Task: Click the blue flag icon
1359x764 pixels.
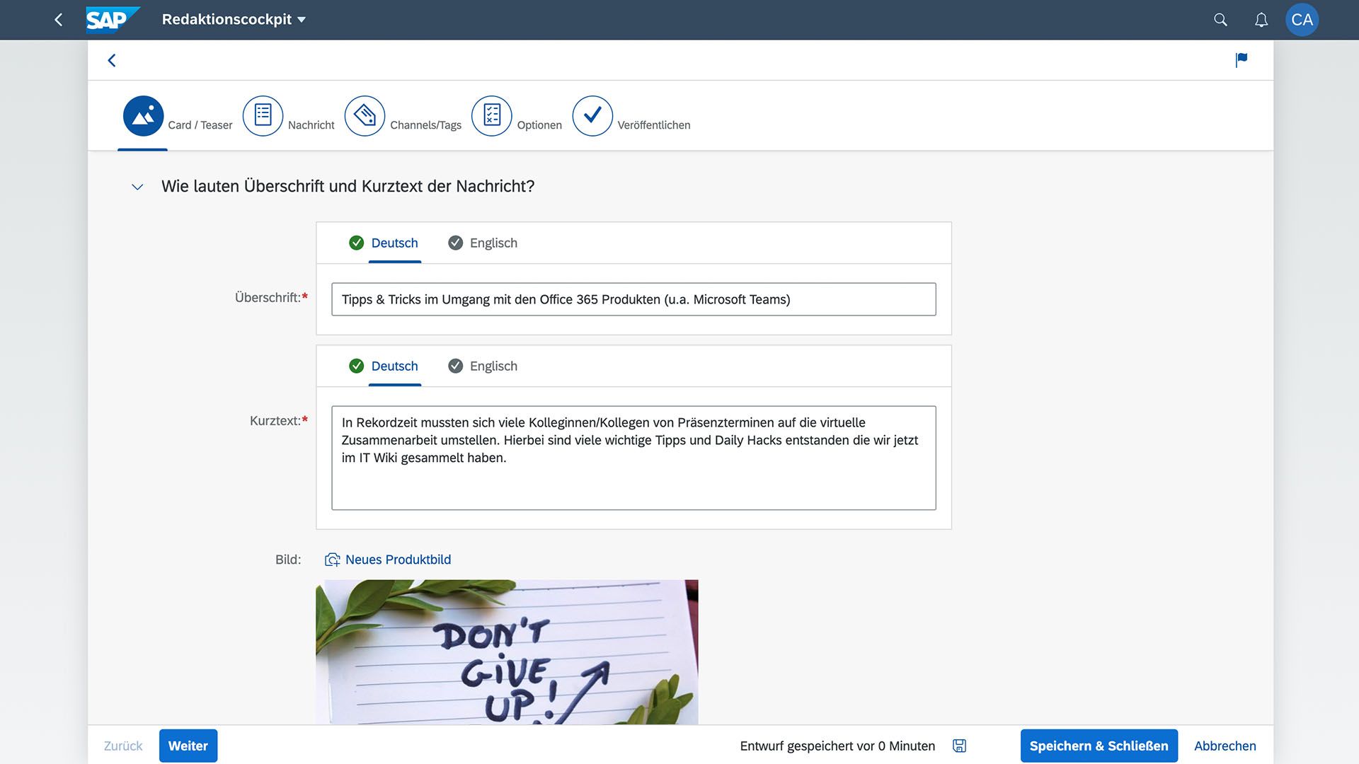Action: click(x=1241, y=60)
